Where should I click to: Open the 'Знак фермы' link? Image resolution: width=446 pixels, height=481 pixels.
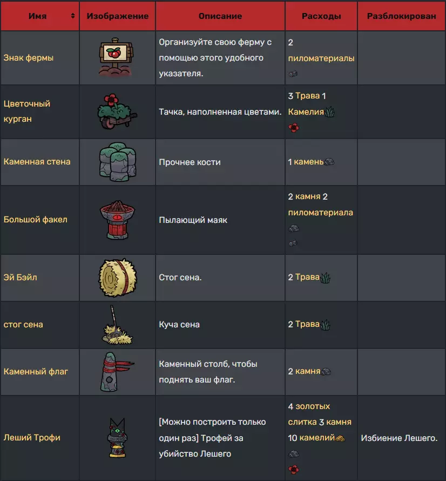[x=29, y=57]
